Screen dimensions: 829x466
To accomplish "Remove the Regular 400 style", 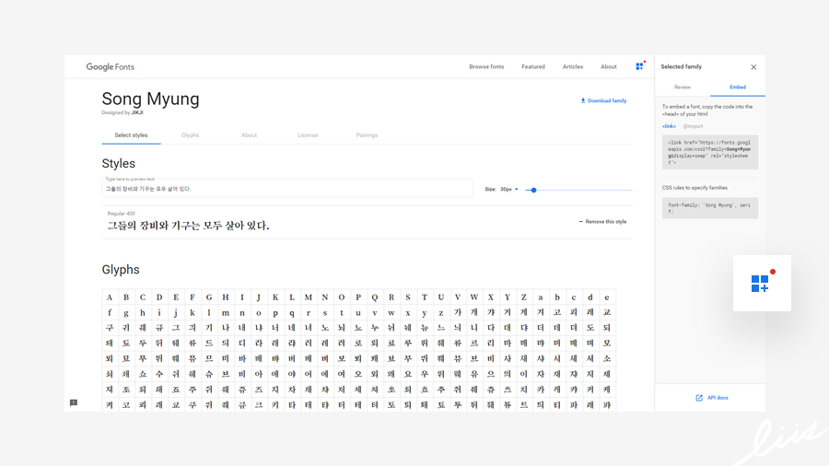I will coord(602,222).
